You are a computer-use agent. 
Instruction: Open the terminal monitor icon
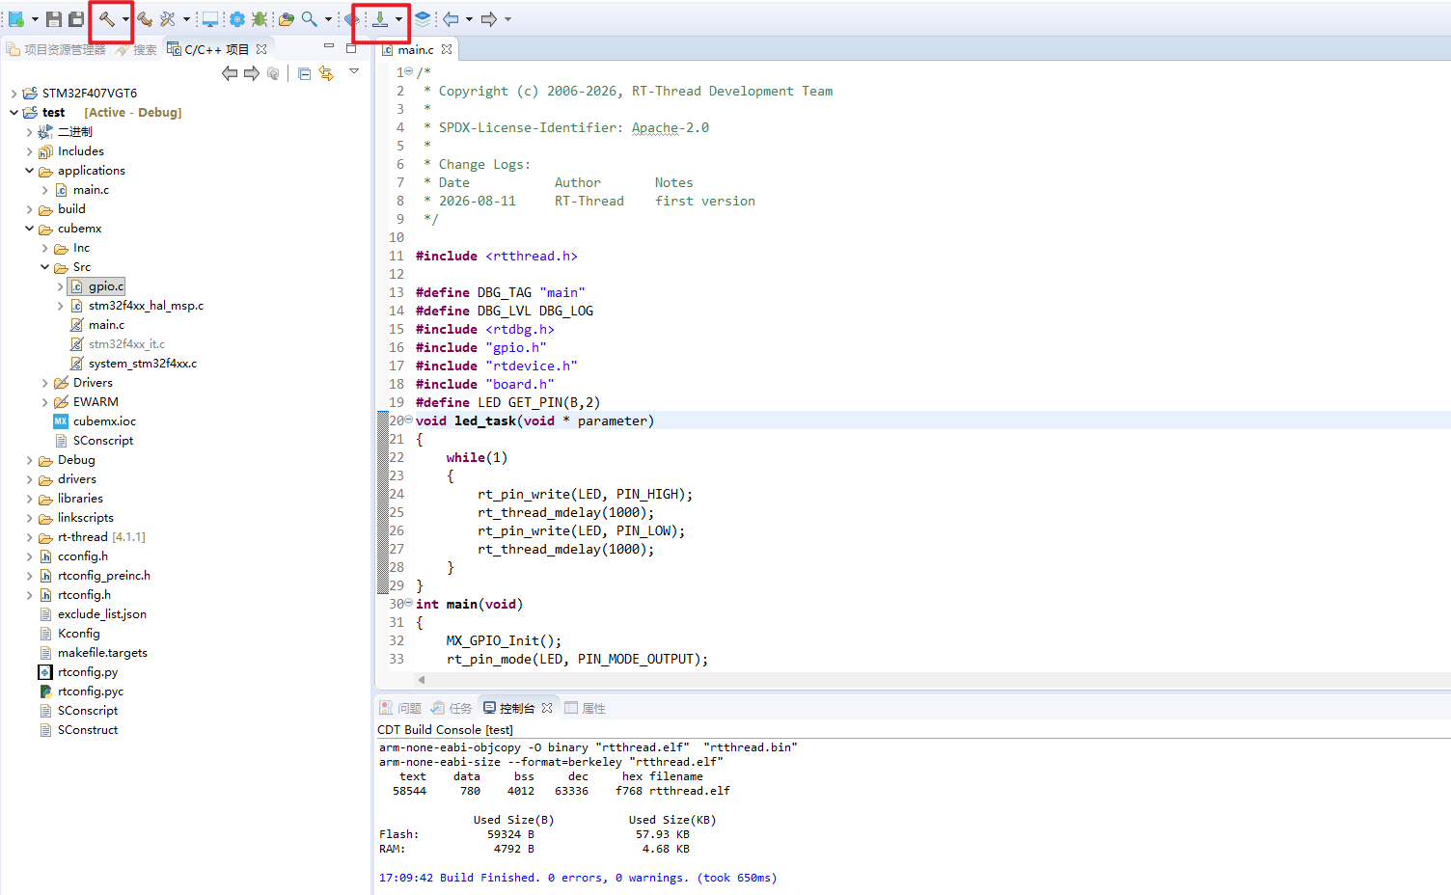click(x=210, y=19)
